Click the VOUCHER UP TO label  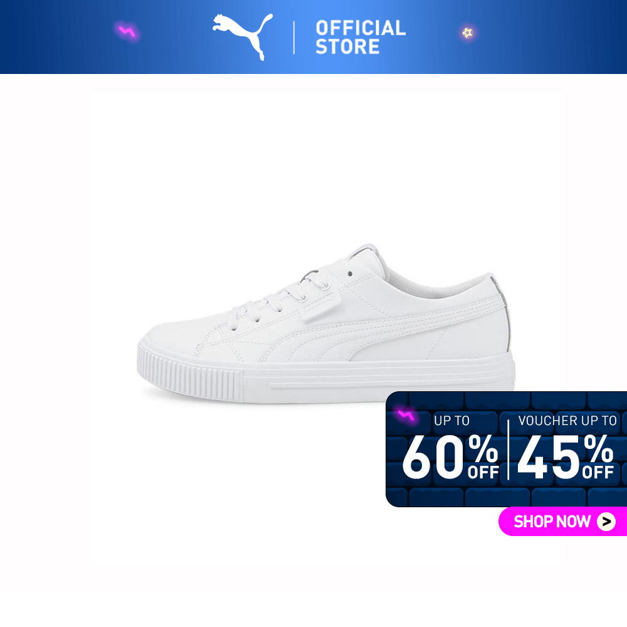pyautogui.click(x=567, y=421)
